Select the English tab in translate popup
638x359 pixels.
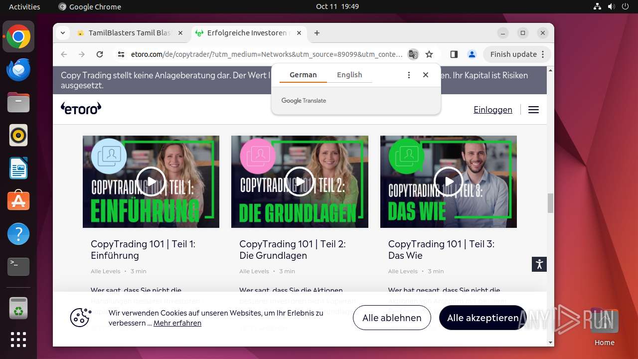349,75
